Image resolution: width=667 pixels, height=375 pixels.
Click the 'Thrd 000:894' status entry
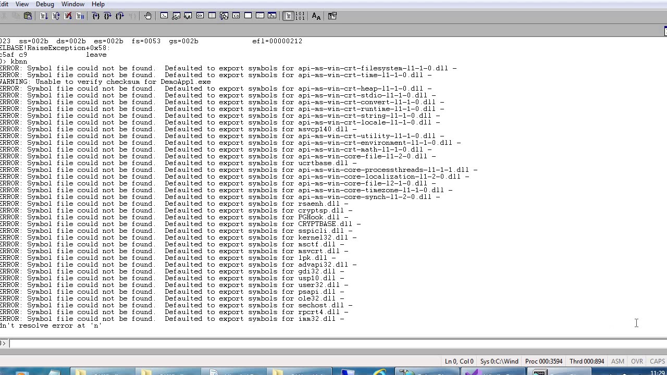587,361
